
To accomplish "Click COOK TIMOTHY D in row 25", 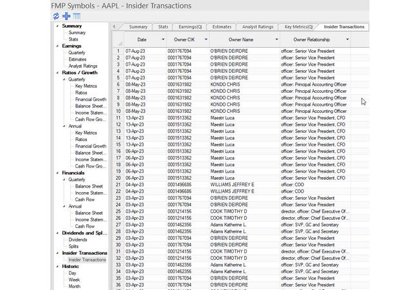I will pos(228,211).
